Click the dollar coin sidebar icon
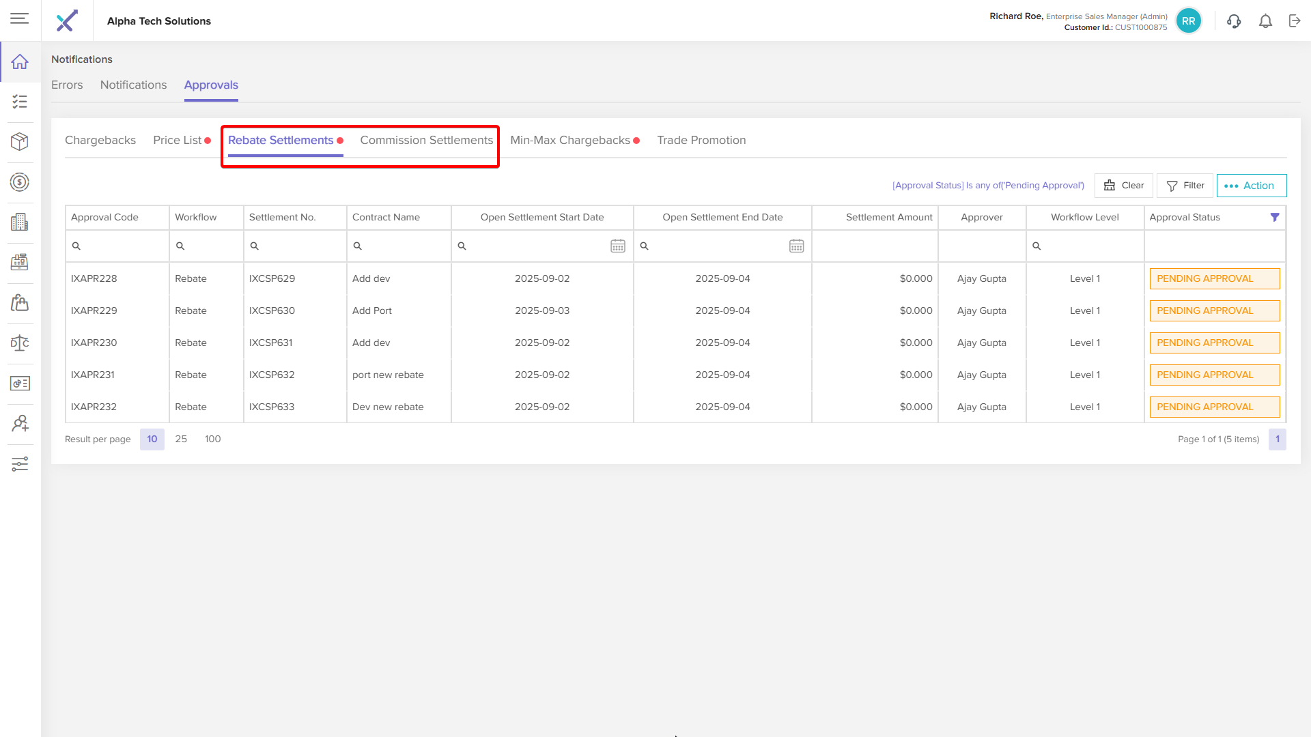Viewport: 1311px width, 737px height. coord(20,182)
